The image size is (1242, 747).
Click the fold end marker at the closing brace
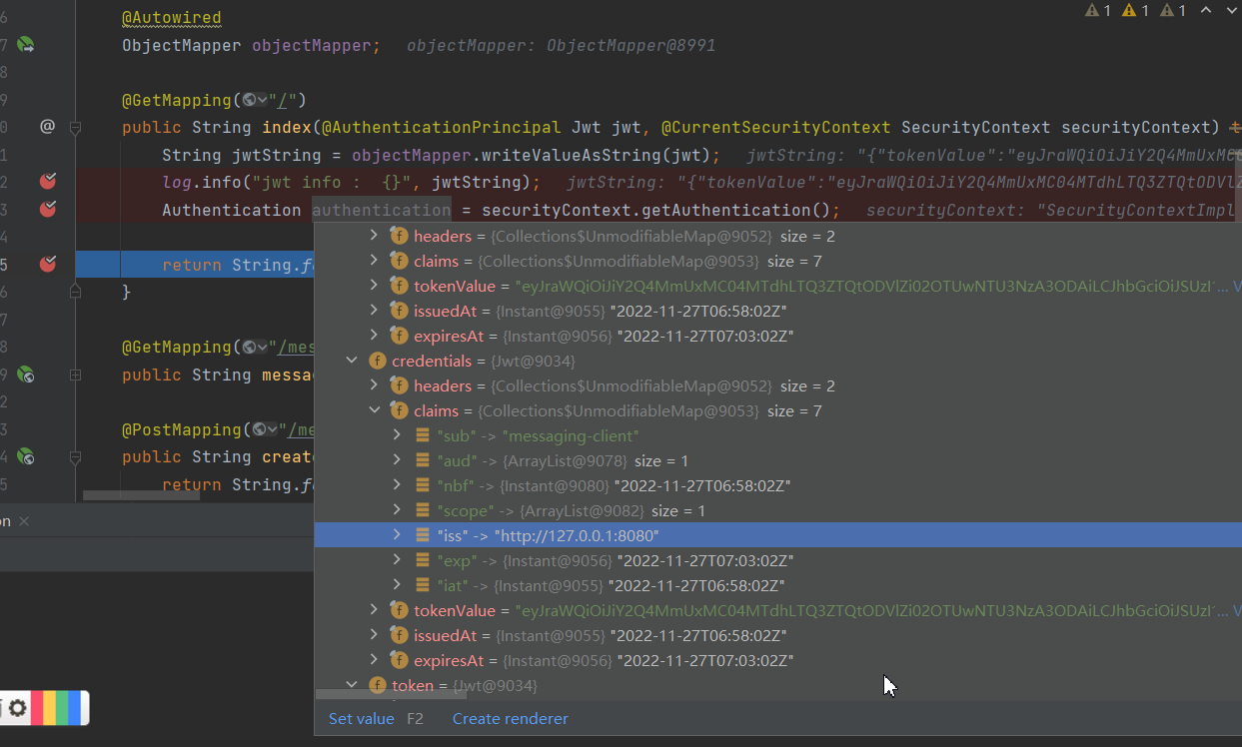(x=75, y=292)
